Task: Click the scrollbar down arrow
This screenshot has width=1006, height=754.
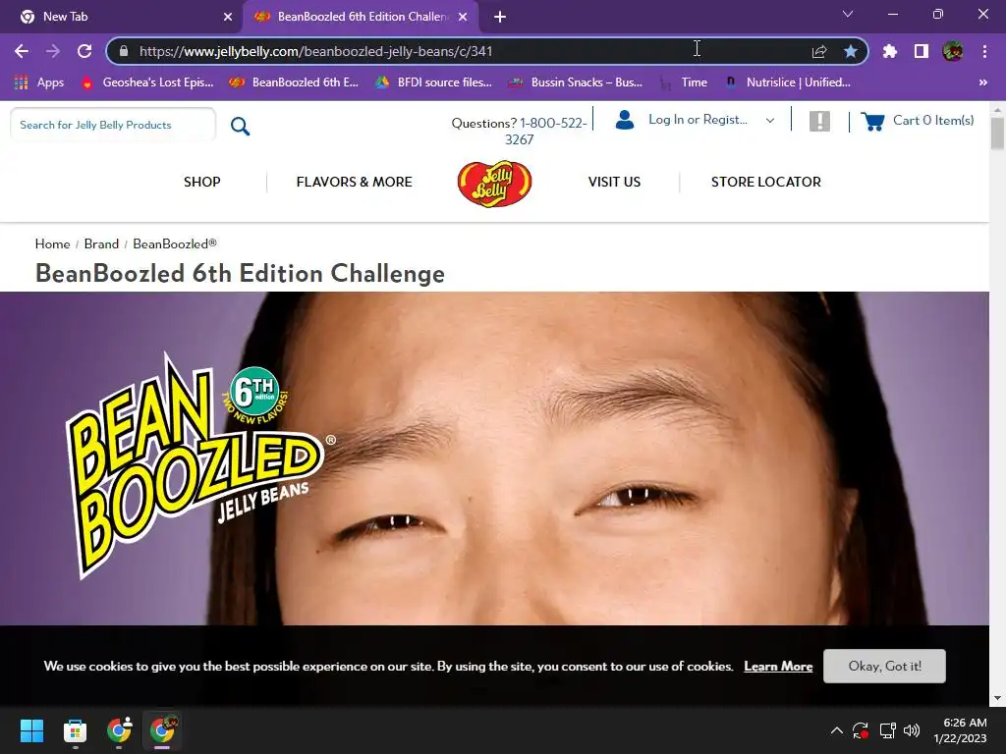Action: (x=997, y=698)
